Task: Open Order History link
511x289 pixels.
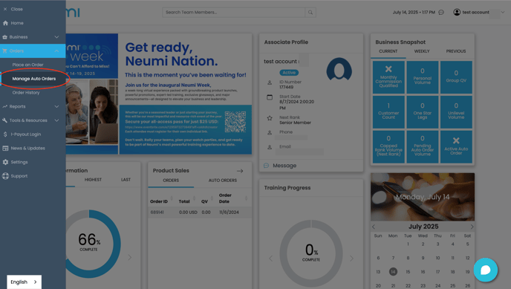Action: [26, 93]
